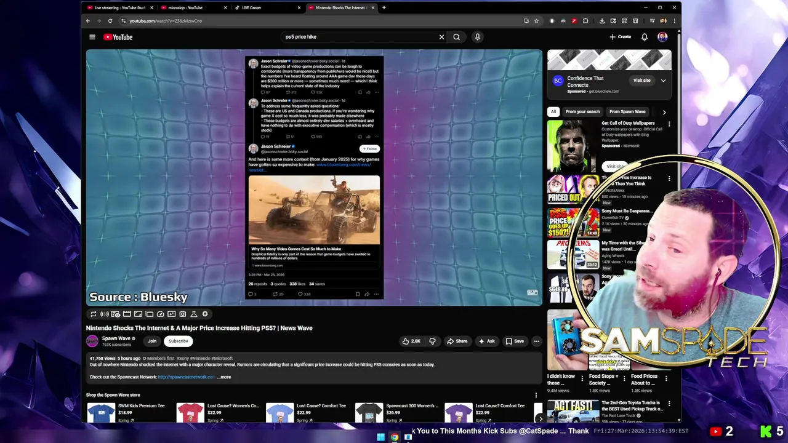Open enhancer settings gear under video
The width and height of the screenshot is (788, 443).
[205, 314]
